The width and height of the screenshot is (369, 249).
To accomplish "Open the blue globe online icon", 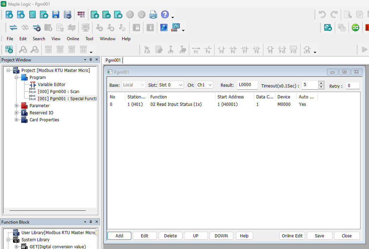I will click(x=163, y=27).
